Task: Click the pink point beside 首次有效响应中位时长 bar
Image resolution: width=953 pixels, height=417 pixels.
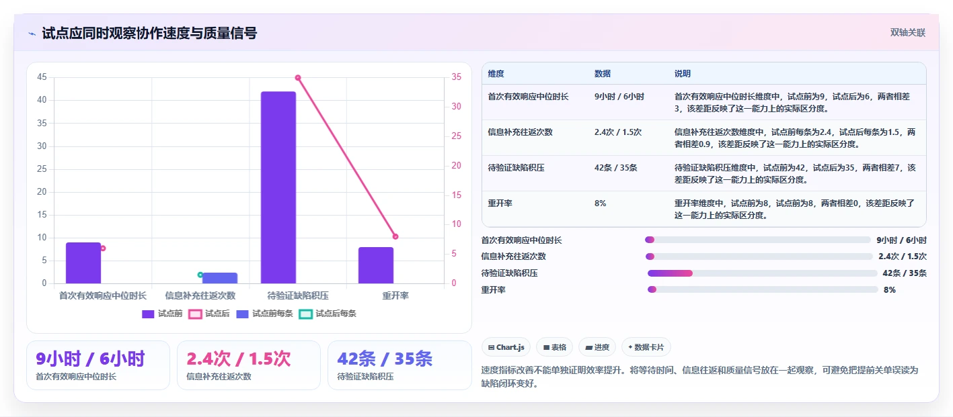Action: pos(103,248)
